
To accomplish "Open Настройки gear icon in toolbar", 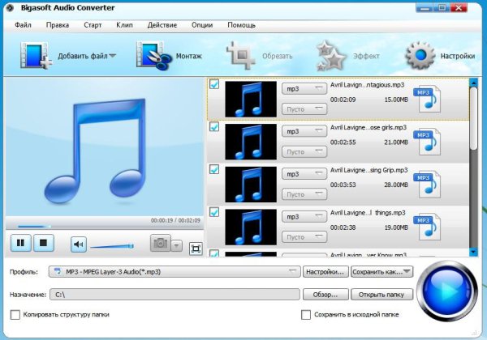I will tap(420, 56).
